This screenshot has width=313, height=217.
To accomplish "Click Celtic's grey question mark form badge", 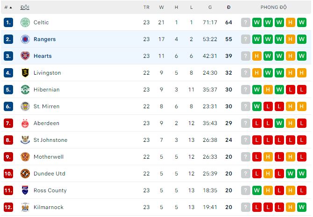I will pyautogui.click(x=246, y=22).
